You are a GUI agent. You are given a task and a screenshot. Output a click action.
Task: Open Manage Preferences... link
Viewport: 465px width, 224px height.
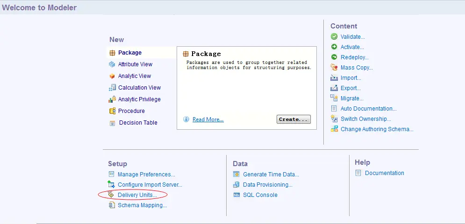pyautogui.click(x=146, y=175)
